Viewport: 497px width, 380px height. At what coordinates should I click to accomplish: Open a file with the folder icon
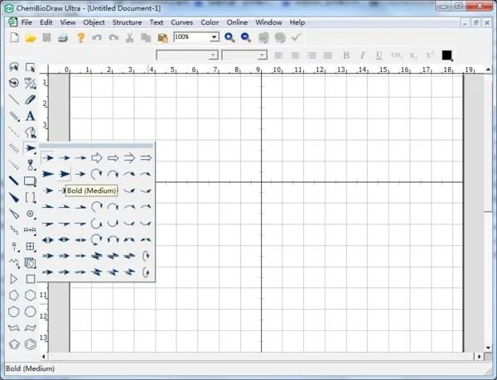[30, 37]
